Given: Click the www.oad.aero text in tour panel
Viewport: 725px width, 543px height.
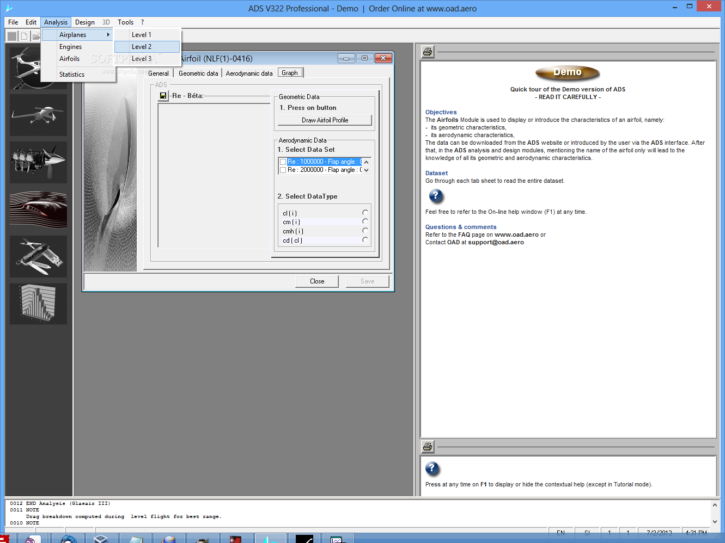Looking at the screenshot, I should 516,235.
